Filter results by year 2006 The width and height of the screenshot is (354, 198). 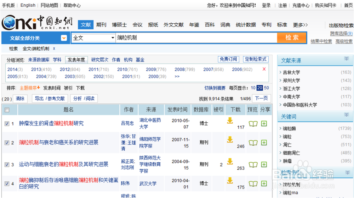coord(242,69)
